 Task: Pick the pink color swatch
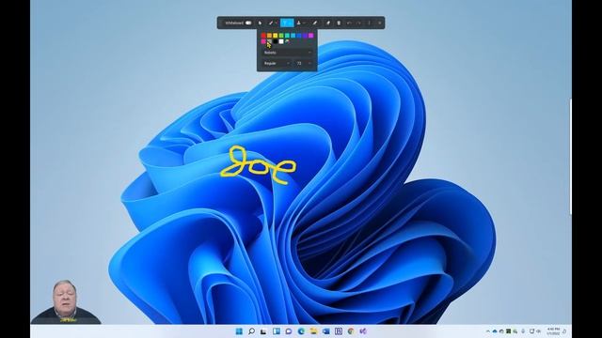[x=263, y=41]
